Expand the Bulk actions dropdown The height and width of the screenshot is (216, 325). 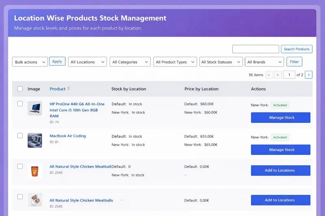(30, 62)
